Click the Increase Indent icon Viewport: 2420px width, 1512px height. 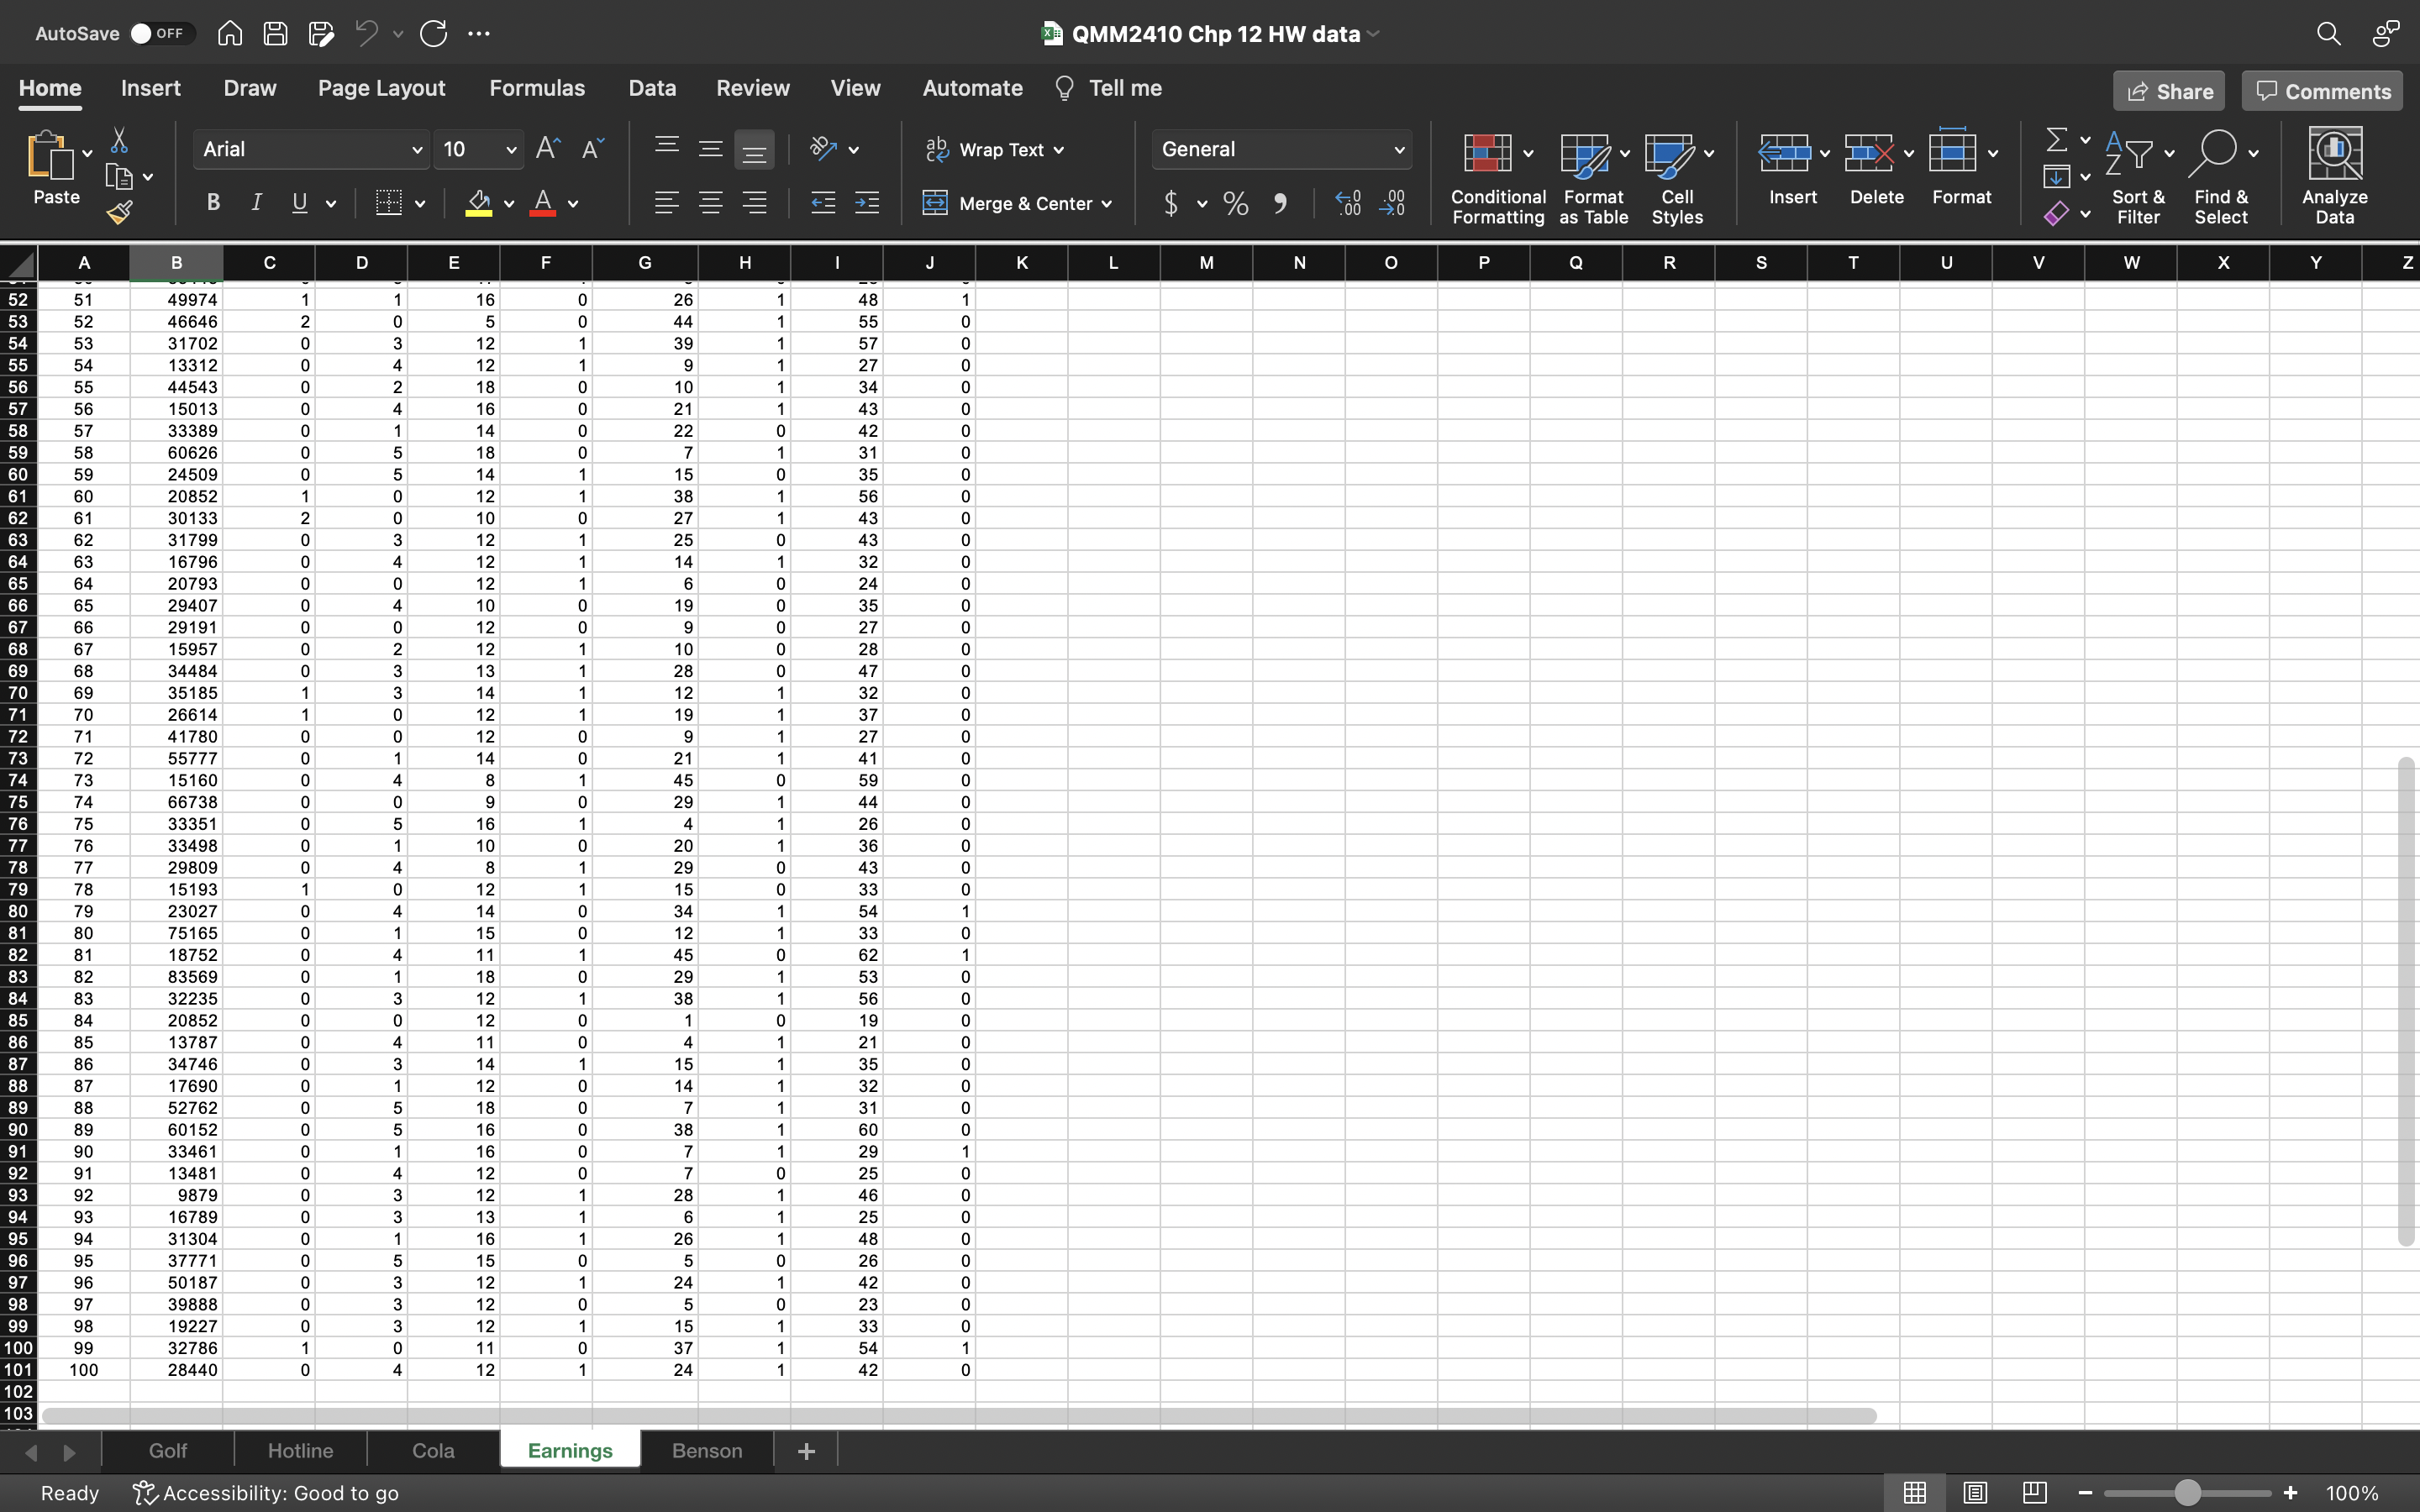click(x=867, y=203)
